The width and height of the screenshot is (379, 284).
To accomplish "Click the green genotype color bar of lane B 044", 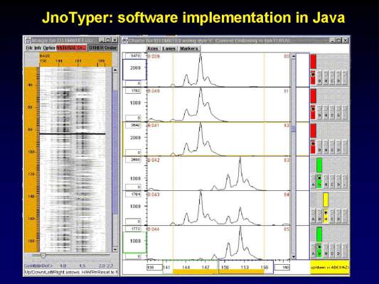I will tap(319, 234).
